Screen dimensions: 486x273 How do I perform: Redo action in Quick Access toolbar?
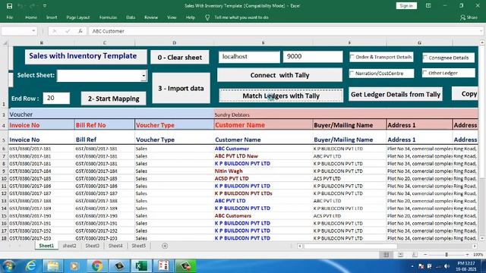click(x=32, y=6)
